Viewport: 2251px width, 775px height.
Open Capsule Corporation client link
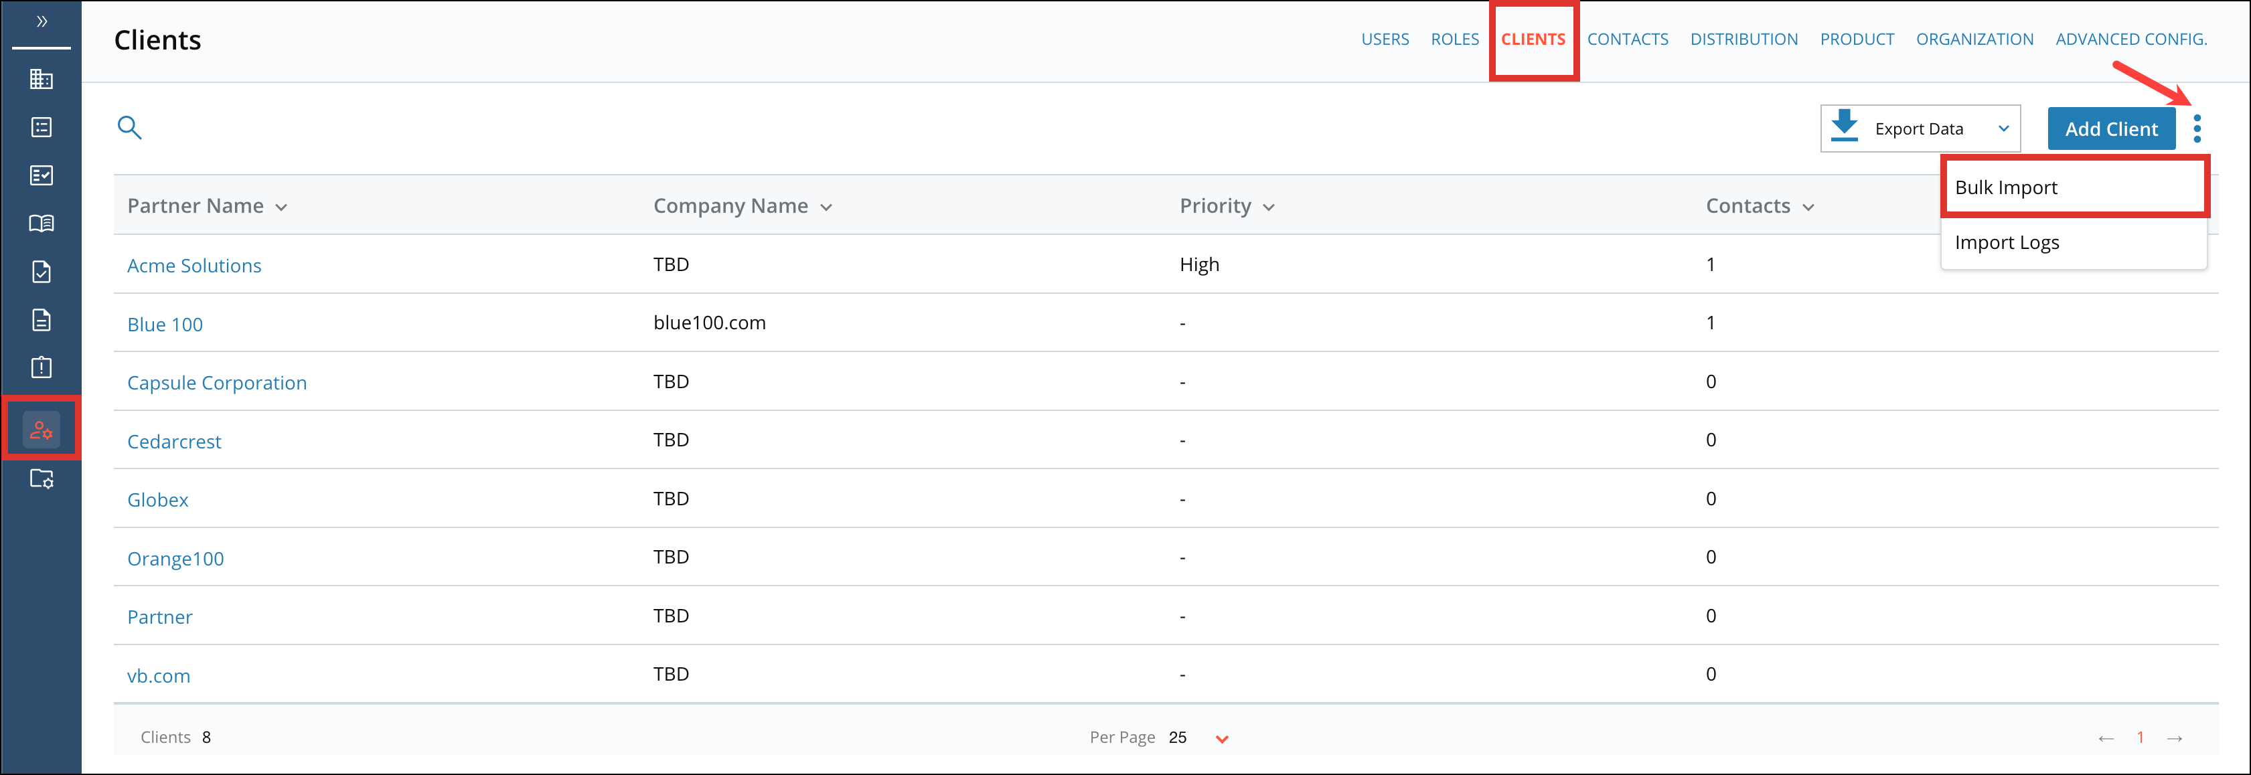pos(217,383)
